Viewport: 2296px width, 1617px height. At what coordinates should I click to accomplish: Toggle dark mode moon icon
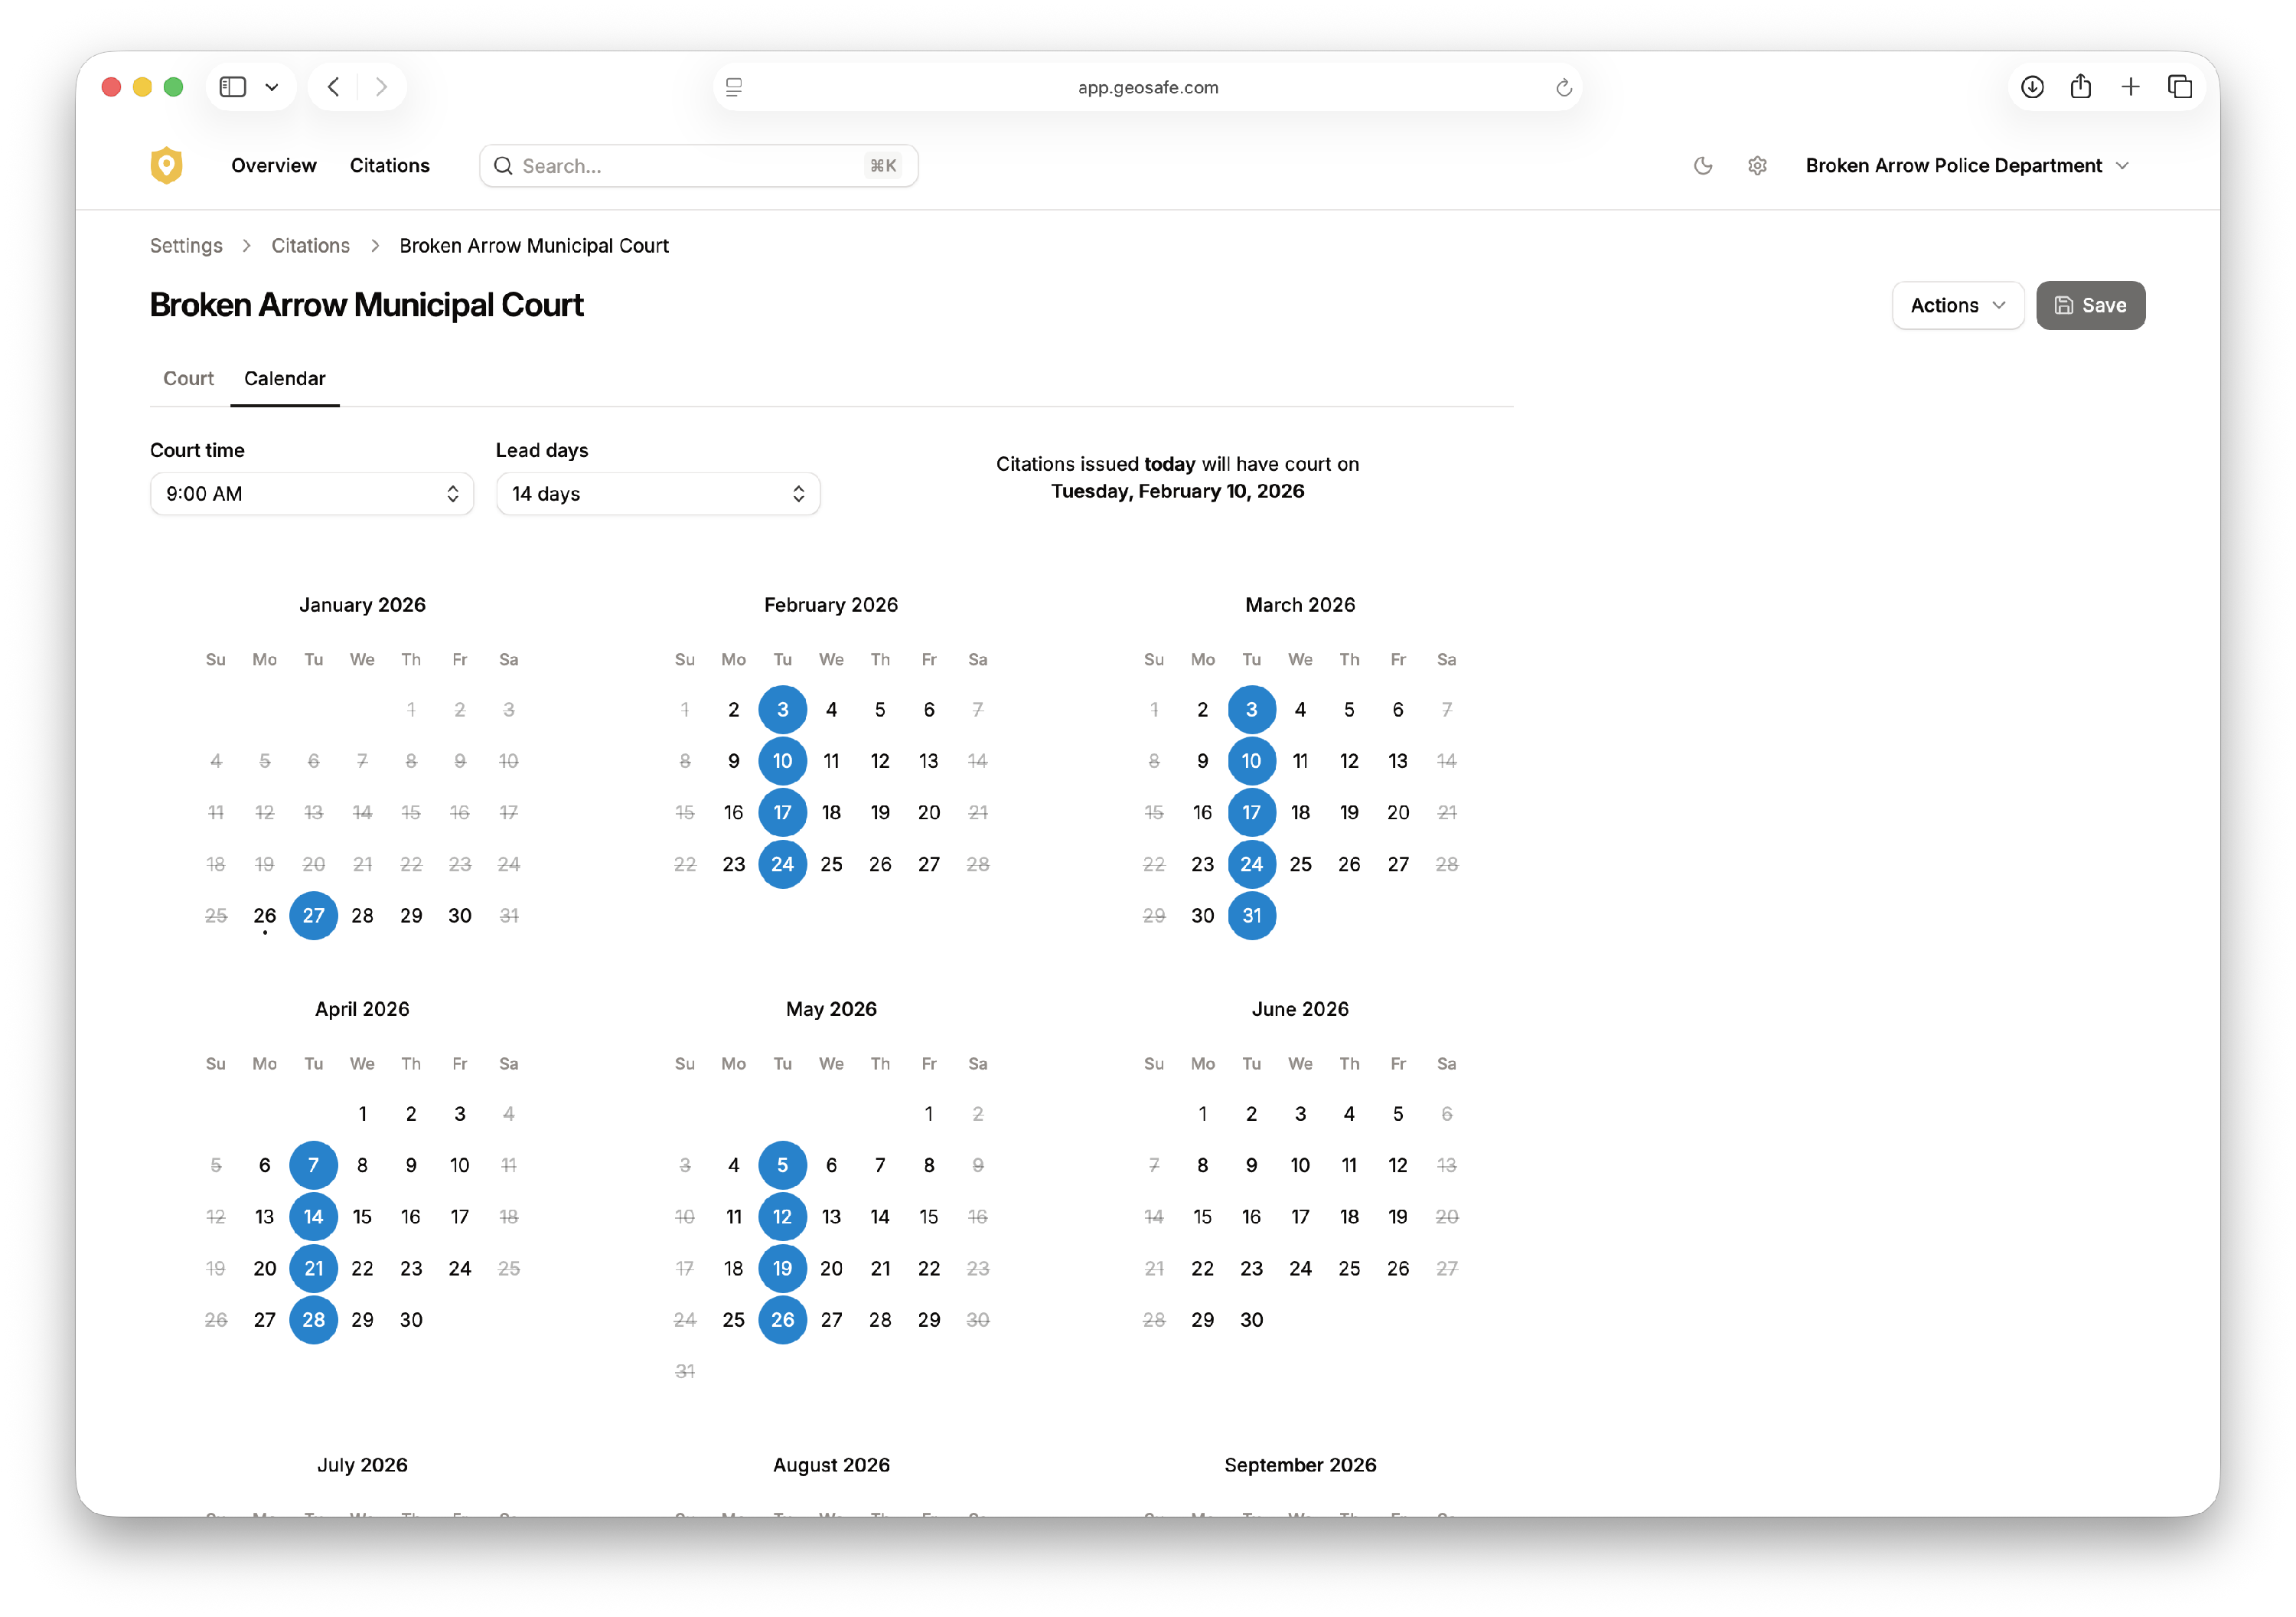click(1702, 165)
